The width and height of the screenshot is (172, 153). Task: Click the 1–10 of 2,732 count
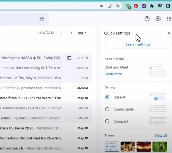(x=45, y=33)
